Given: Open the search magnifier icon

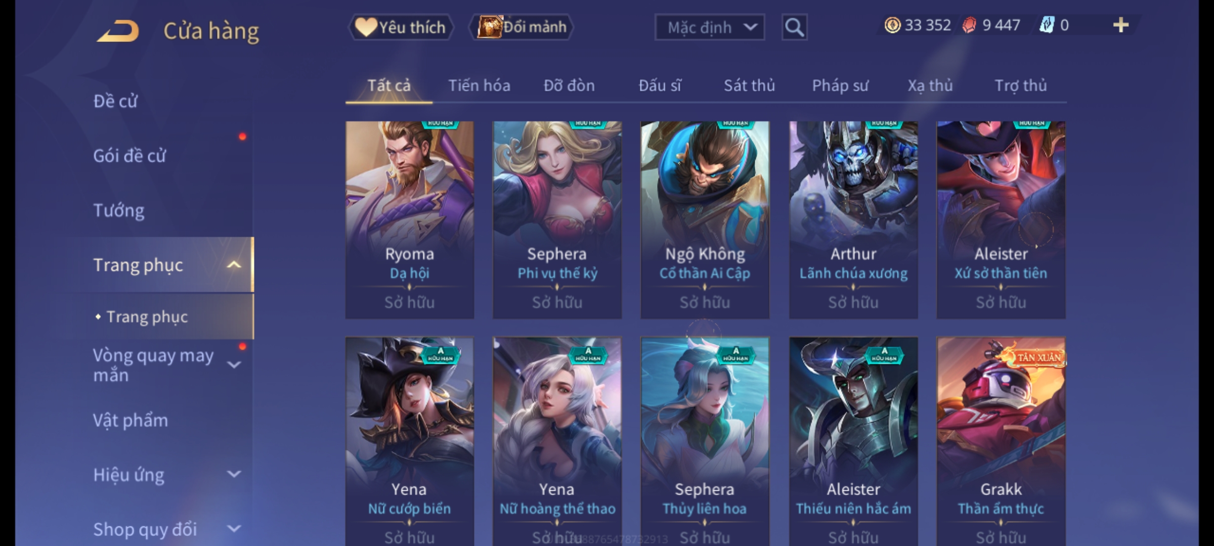Looking at the screenshot, I should coord(794,27).
